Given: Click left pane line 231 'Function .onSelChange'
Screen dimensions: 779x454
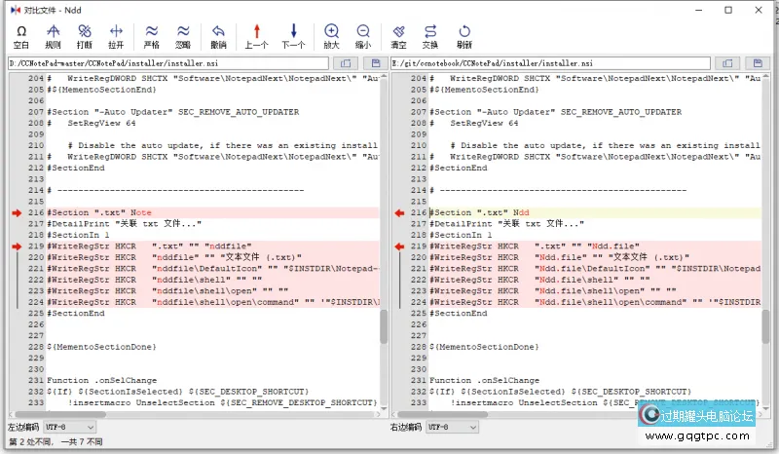Looking at the screenshot, I should coord(102,380).
